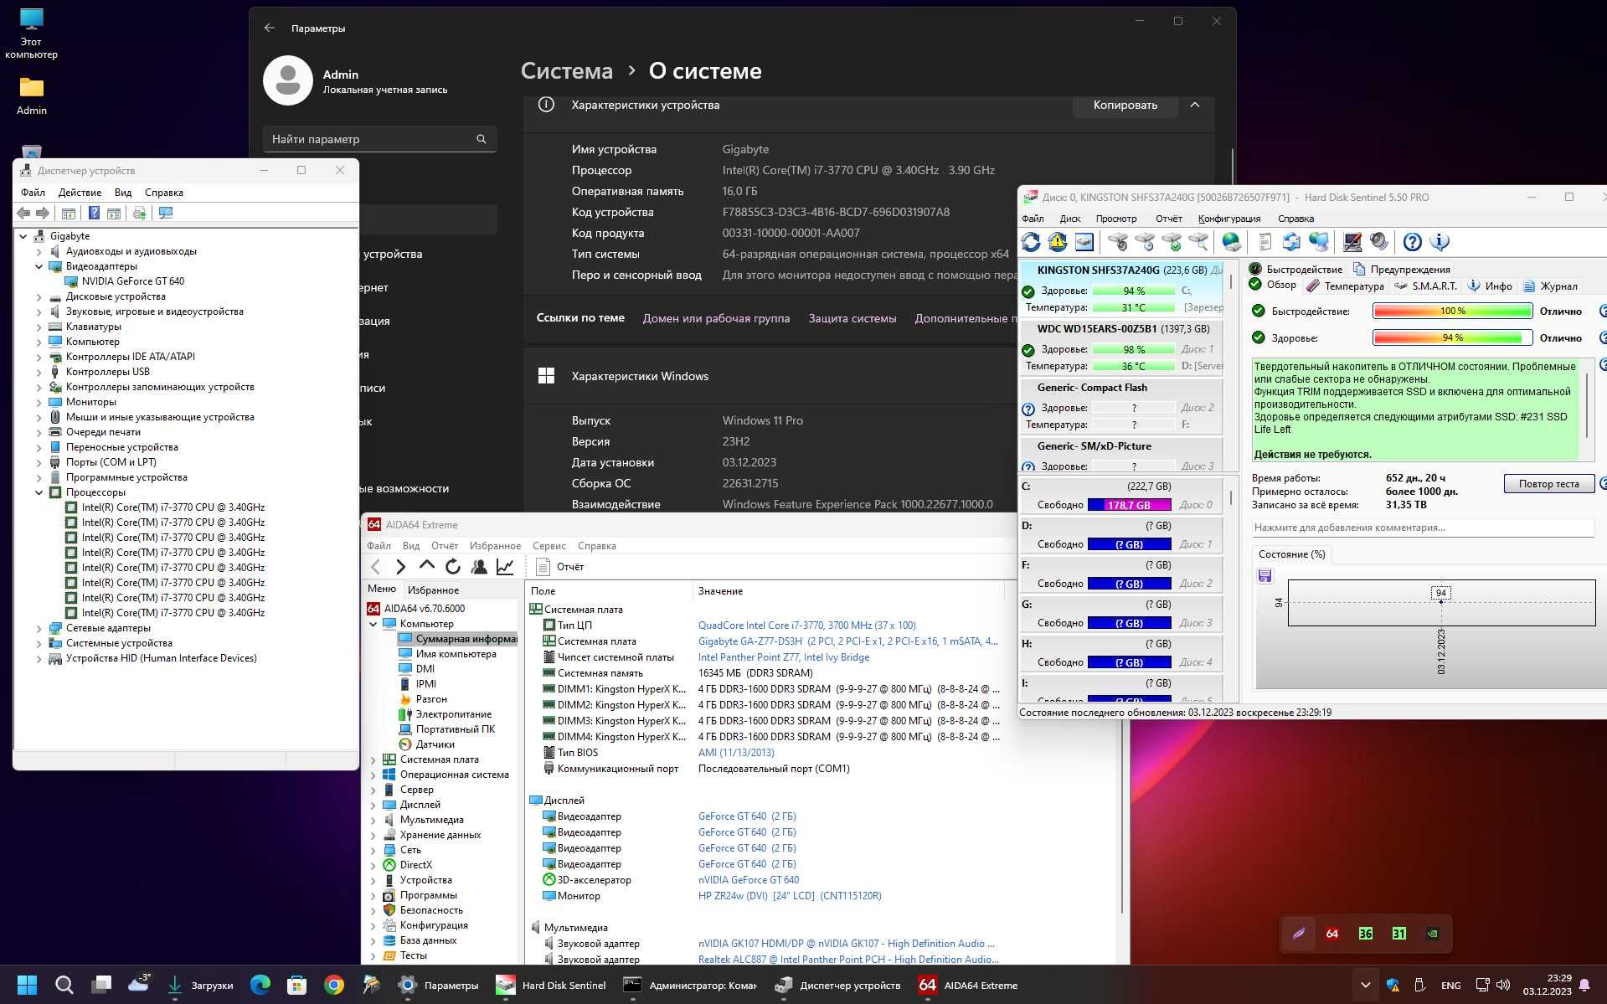
Task: Open the Сервис menu in AIDA64
Action: pos(549,546)
